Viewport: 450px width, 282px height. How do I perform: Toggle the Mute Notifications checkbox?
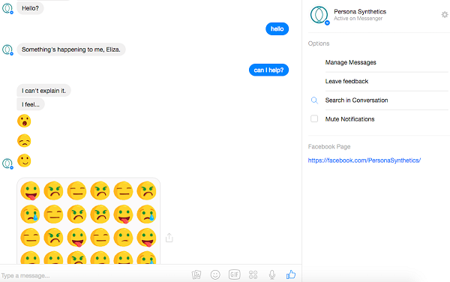point(314,118)
